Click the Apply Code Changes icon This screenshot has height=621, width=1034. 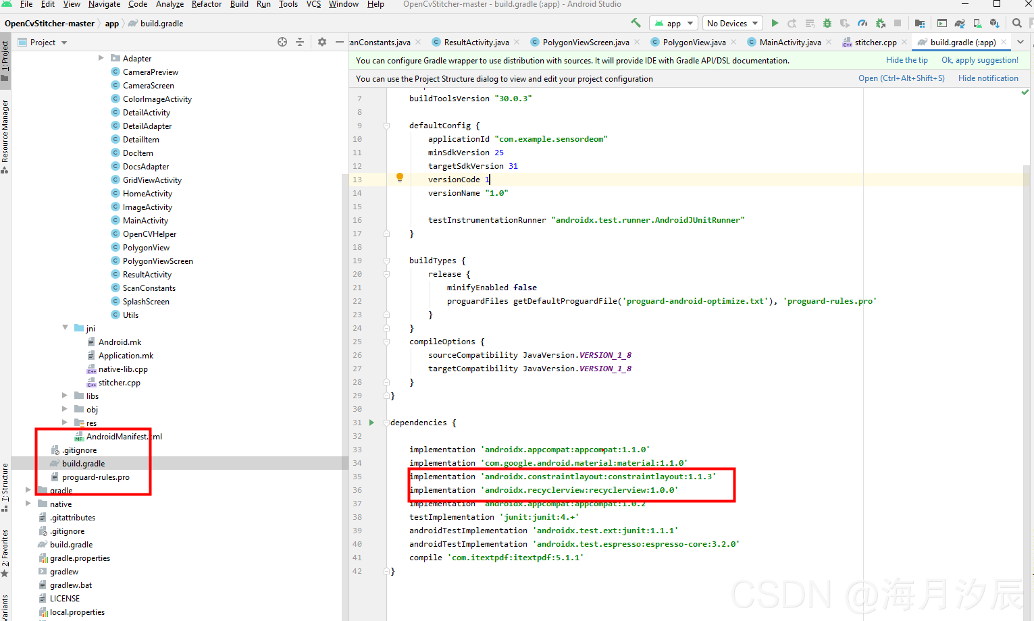810,24
